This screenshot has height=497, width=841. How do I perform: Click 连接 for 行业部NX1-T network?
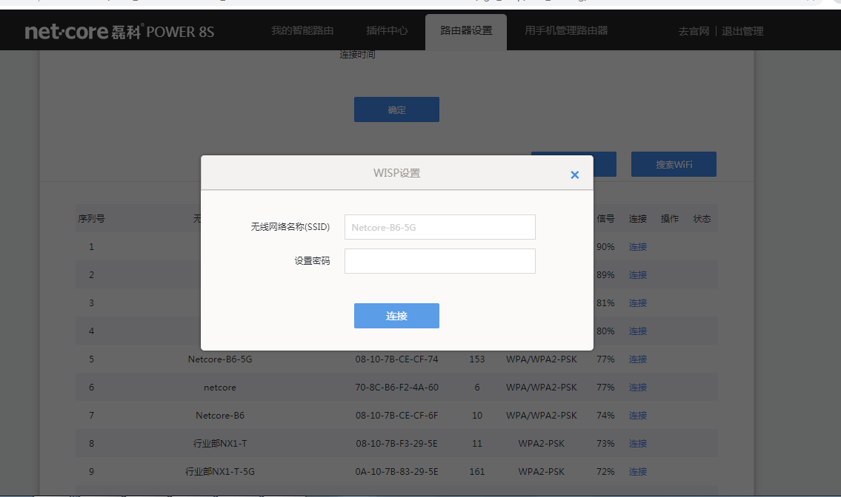[x=638, y=443]
